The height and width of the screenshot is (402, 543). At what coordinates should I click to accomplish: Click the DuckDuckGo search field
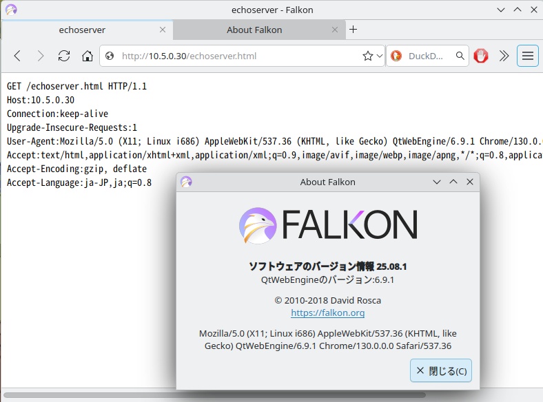[428, 56]
